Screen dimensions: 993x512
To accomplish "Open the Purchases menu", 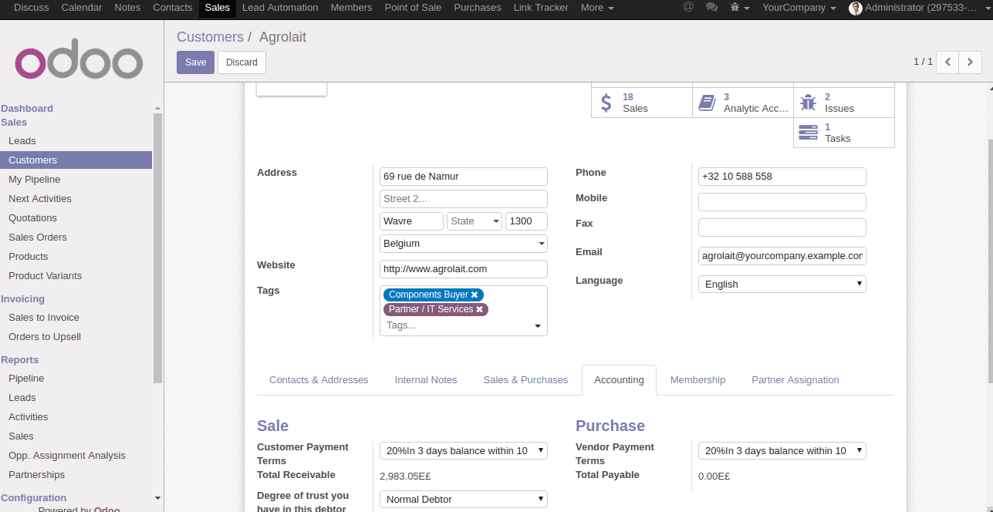I will tap(478, 8).
